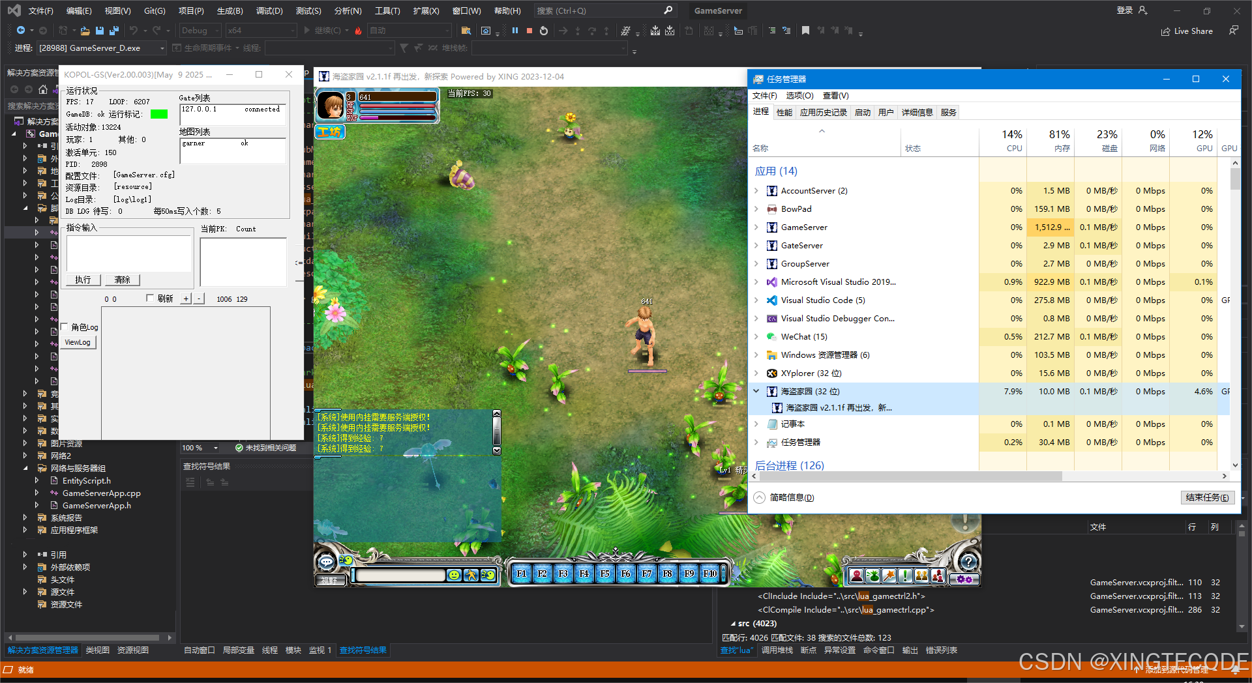The height and width of the screenshot is (683, 1252).
Task: Open the in-game help question mark icon
Action: pyautogui.click(x=968, y=561)
